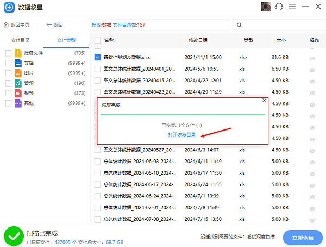
Task: Preview file dated 2024/7/15 13:50 eye icon
Action: 312,220
